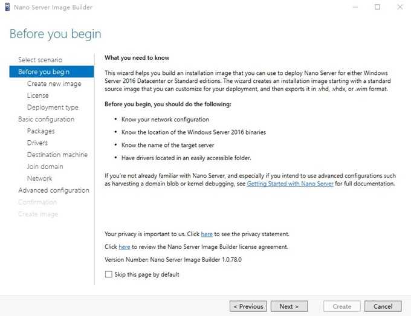Click 'Have drivers located' bullet text
This screenshot has width=411, height=316.
(186, 158)
